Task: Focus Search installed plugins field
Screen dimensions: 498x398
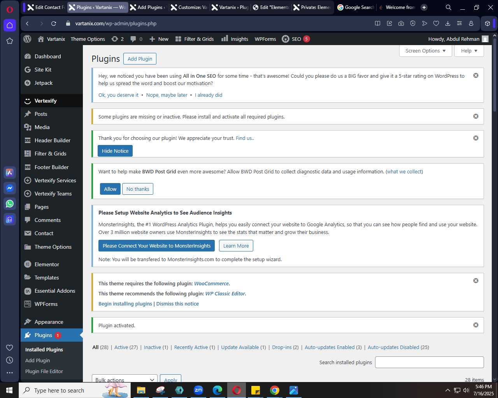Action: coord(430,362)
